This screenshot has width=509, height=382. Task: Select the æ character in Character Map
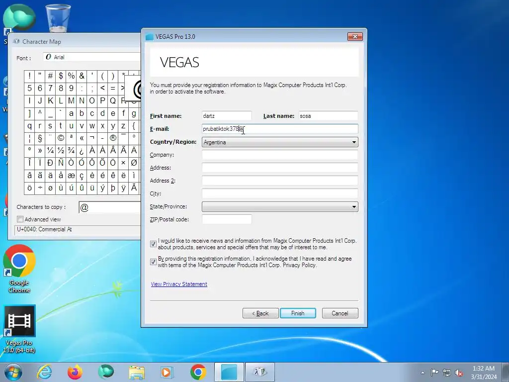tap(71, 176)
